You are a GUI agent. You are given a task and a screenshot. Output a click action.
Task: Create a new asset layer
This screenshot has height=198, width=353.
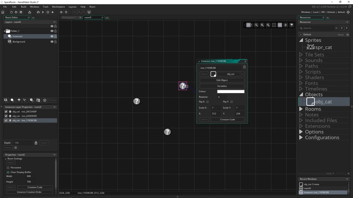coord(32,100)
